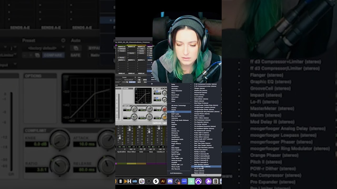Toggle the SAFE button in plugin header

point(139,82)
